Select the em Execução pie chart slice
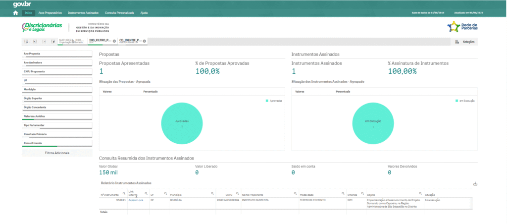This screenshot has width=507, height=224. (x=373, y=123)
